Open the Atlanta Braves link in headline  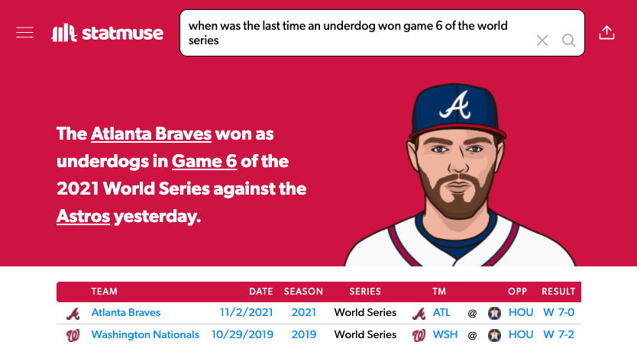pyautogui.click(x=151, y=134)
